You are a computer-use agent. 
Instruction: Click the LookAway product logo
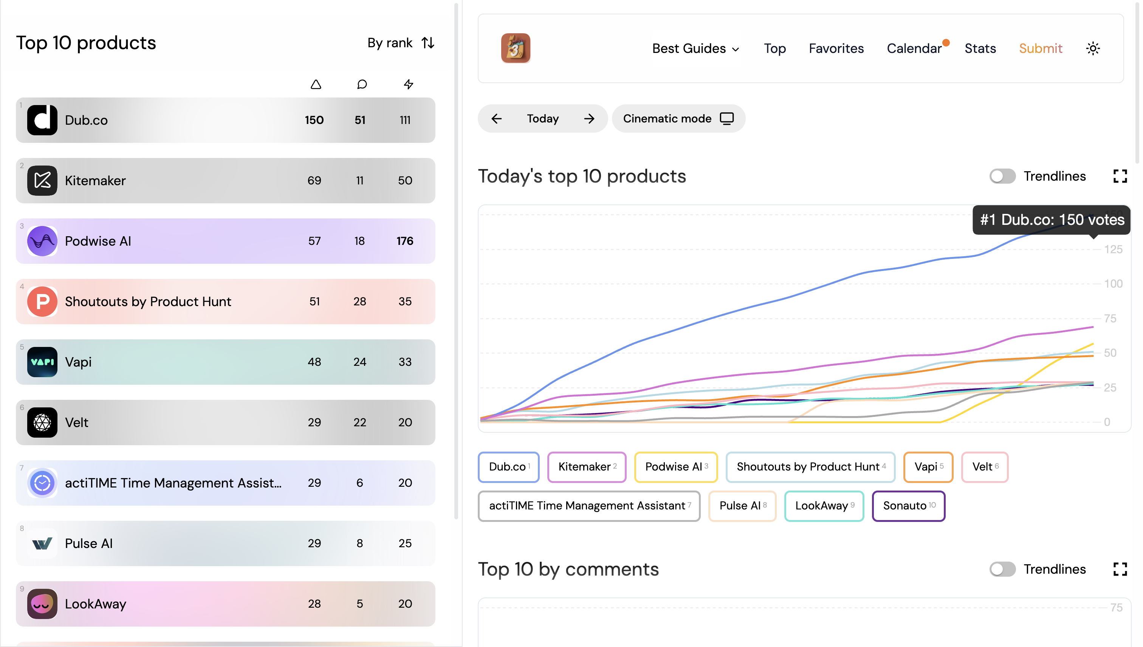[x=42, y=604]
